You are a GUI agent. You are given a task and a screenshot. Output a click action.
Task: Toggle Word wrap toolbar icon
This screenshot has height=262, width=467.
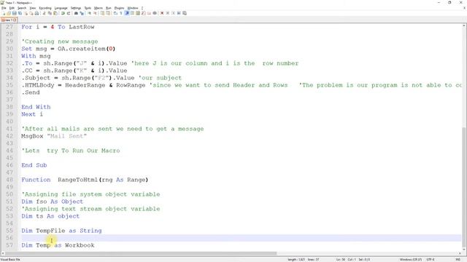115,13
